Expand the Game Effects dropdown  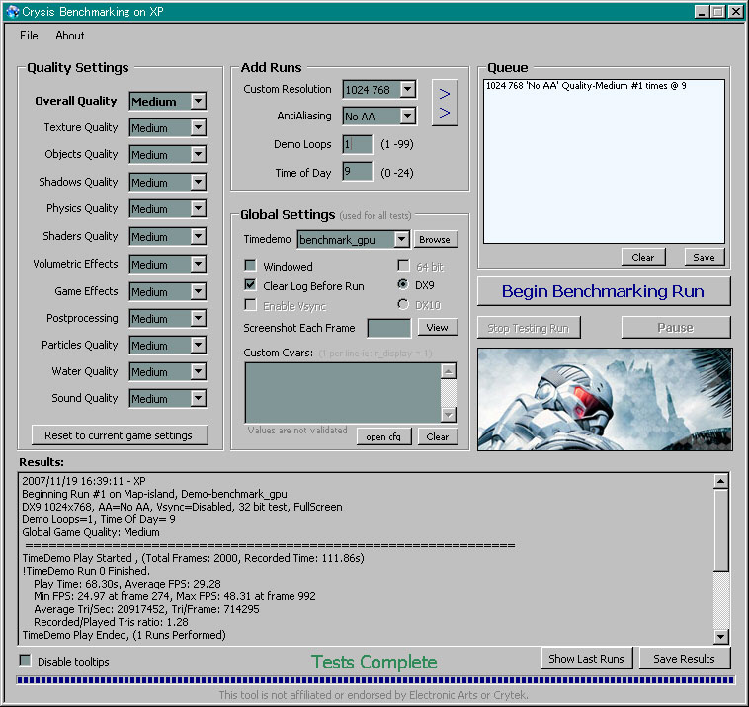[x=199, y=291]
